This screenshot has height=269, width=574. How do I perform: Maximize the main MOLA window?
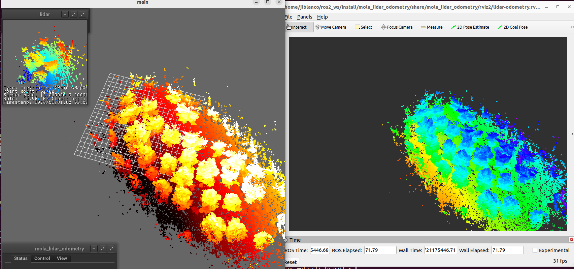point(268,2)
